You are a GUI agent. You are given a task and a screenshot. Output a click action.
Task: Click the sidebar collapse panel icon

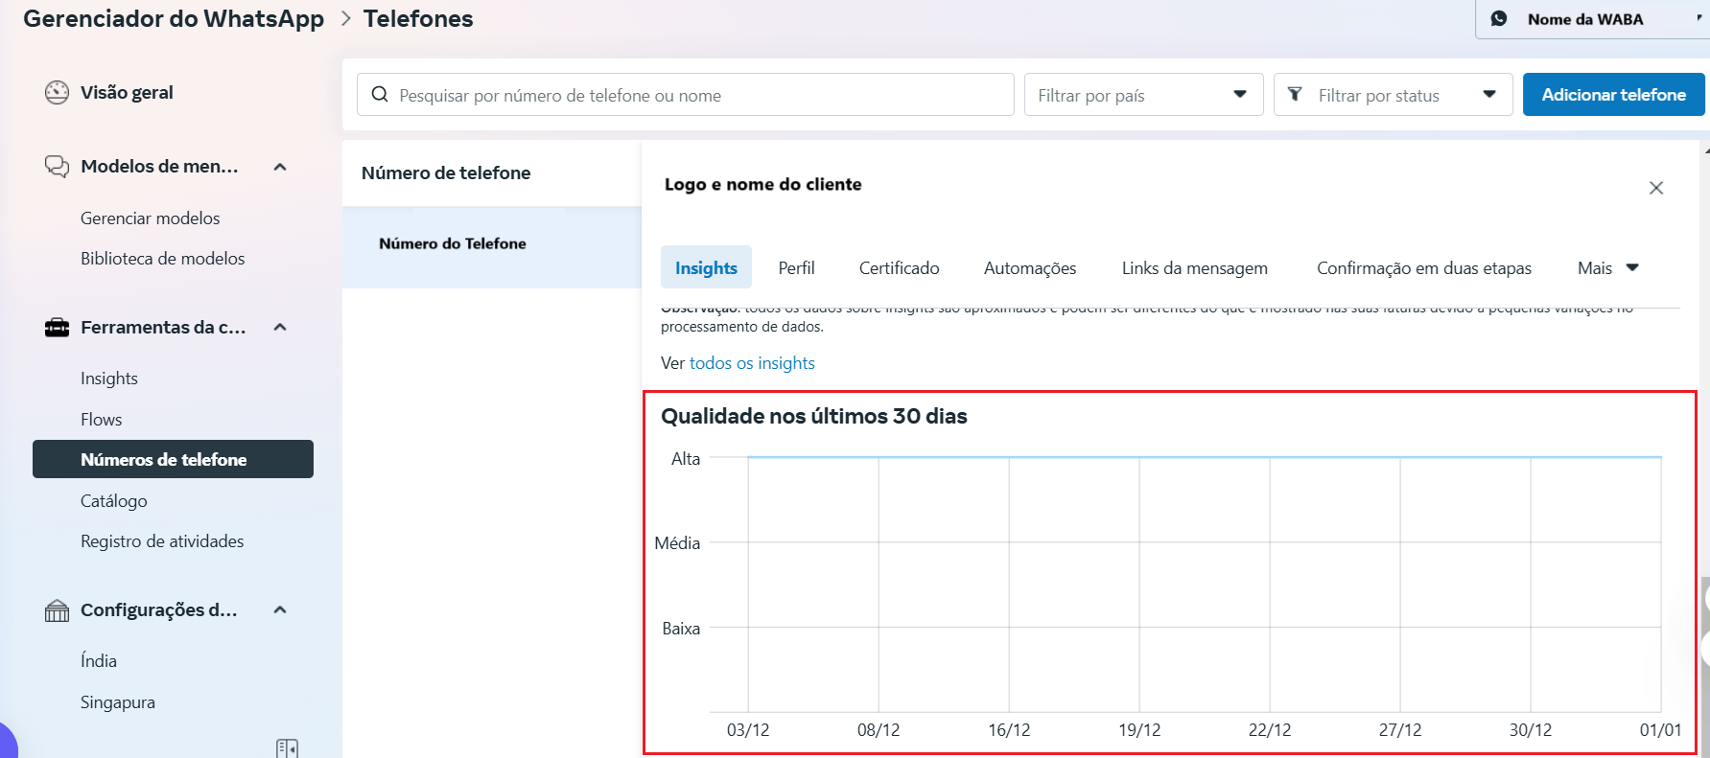(287, 747)
